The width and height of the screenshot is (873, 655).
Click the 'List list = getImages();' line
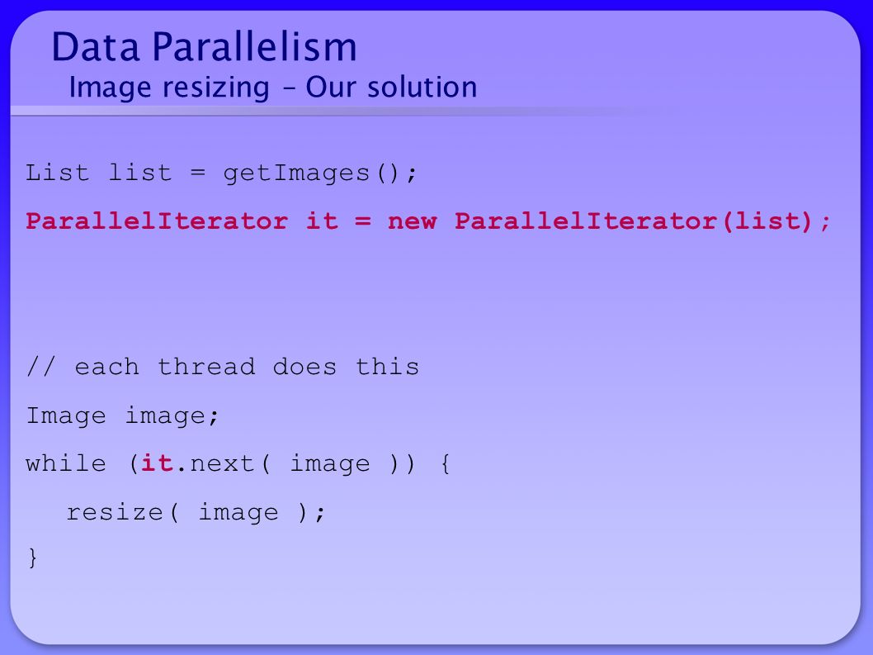pos(221,173)
